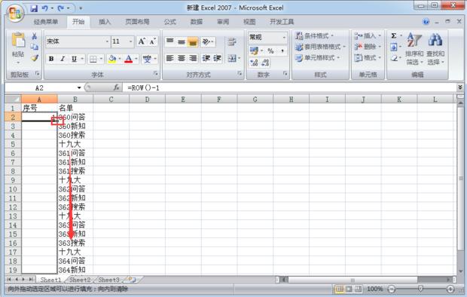467x297 pixels.
Task: Apply the accounting number format
Action: (x=254, y=51)
